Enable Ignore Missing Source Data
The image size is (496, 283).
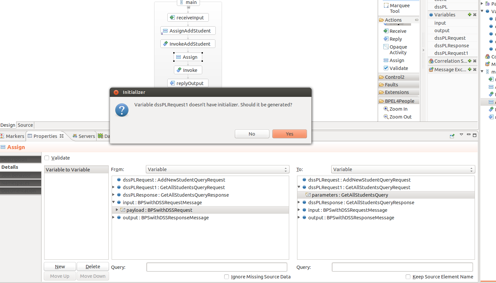[227, 277]
